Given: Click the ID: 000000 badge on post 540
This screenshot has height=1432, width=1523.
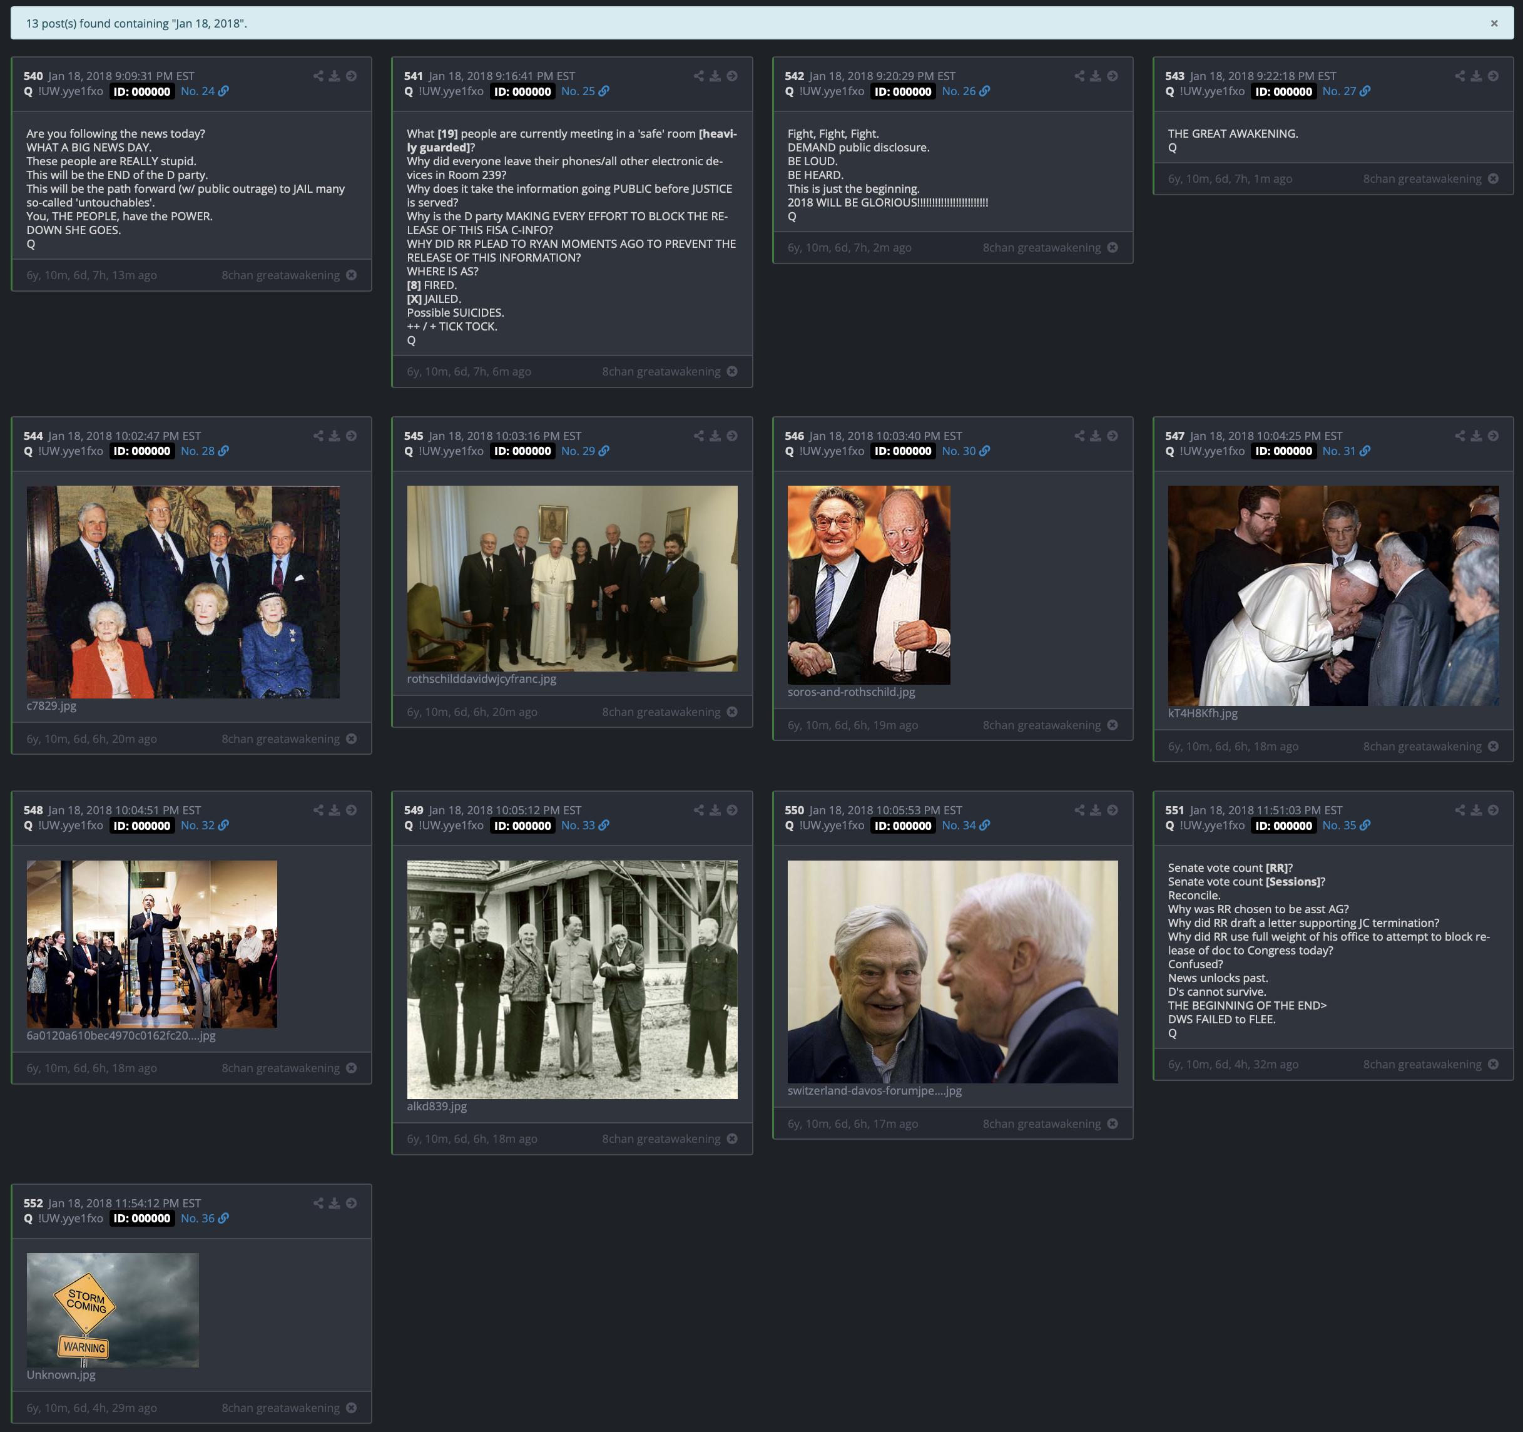Looking at the screenshot, I should [142, 91].
